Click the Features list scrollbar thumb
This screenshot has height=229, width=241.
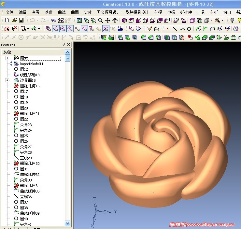(x=67, y=58)
